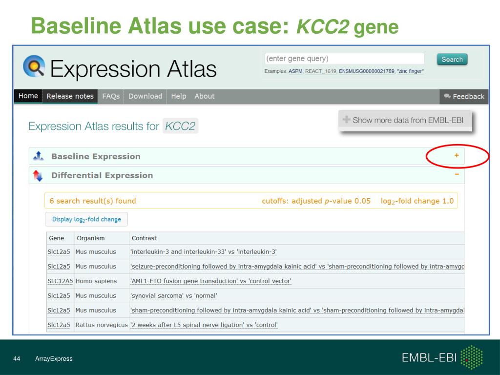Viewport: 500px width, 375px height.
Task: Click the Search button
Action: pyautogui.click(x=452, y=59)
